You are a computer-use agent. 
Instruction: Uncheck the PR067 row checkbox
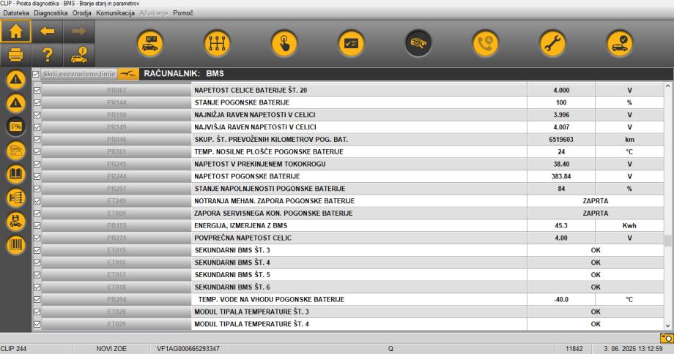click(37, 90)
